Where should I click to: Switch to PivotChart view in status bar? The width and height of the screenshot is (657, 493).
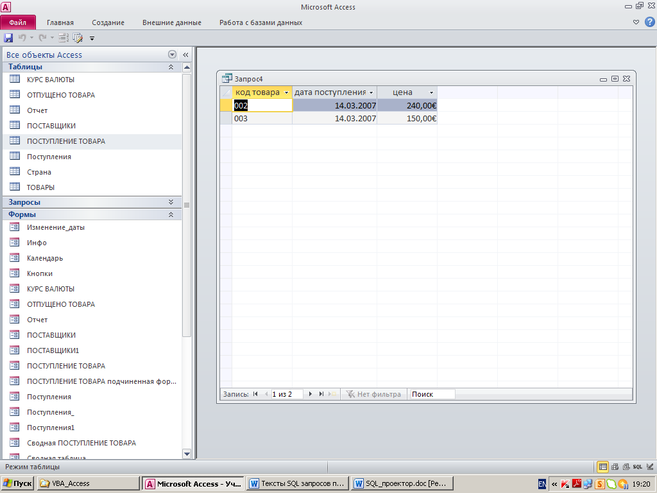pos(626,467)
